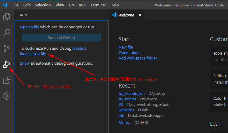Image resolution: width=228 pixels, height=133 pixels.
Task: Click the 'More...' recent link
Action: coord(125,123)
